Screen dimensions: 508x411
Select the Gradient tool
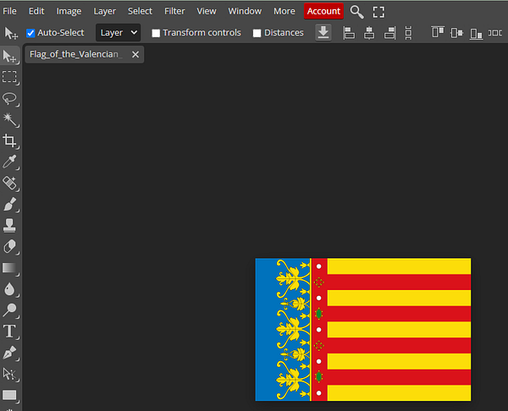click(9, 268)
